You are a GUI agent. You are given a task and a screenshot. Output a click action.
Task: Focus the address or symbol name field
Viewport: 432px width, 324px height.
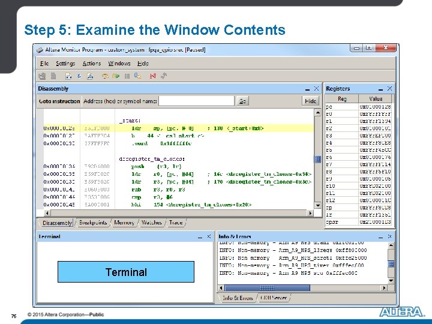tap(196, 101)
